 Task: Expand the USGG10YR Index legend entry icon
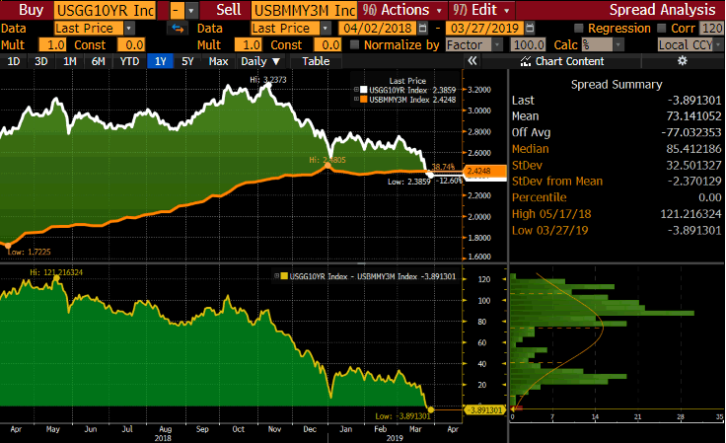coord(356,90)
